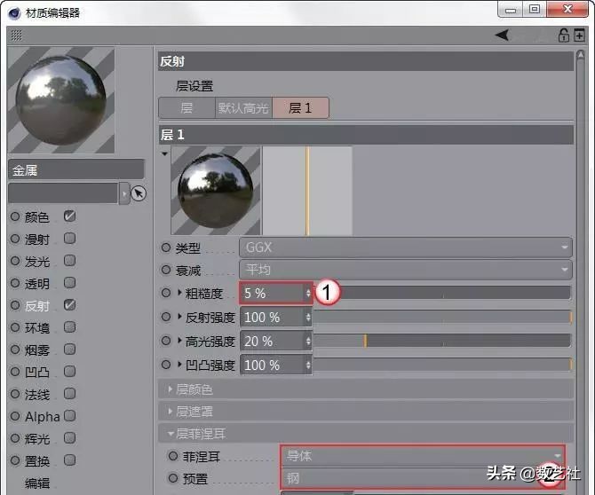Select the 反射 channel in the list
The width and height of the screenshot is (595, 495).
click(x=36, y=306)
